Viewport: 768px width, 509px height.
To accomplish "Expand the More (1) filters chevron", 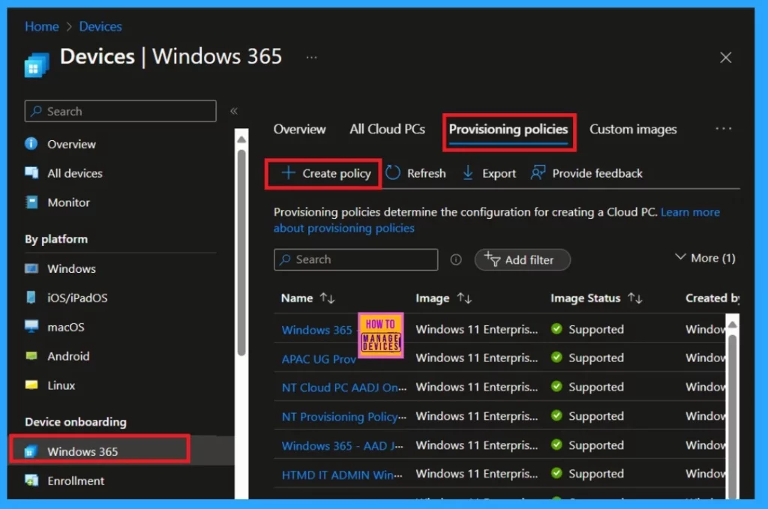I will click(x=679, y=257).
